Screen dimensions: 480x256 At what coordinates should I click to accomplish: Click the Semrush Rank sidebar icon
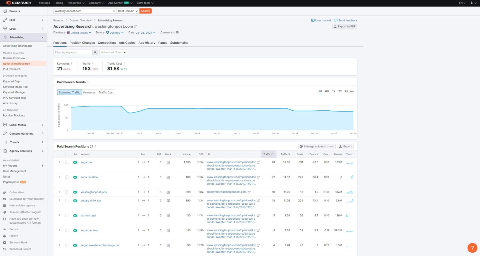[4, 242]
